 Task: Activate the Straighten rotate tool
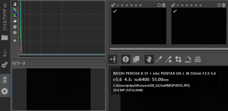[x=188, y=59]
